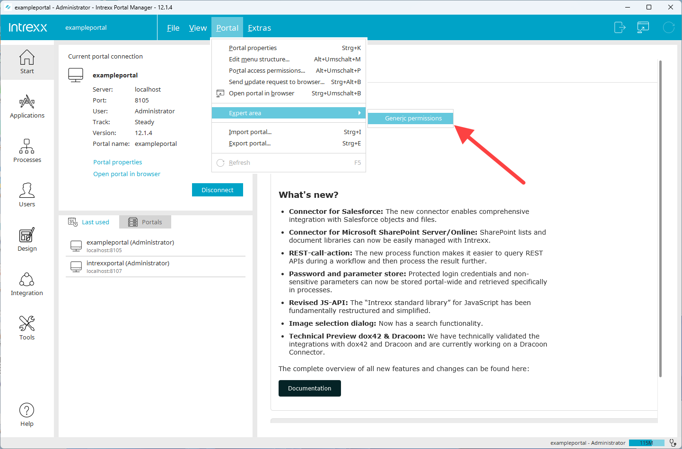Open the Processes module
This screenshot has height=449, width=682.
(x=27, y=151)
